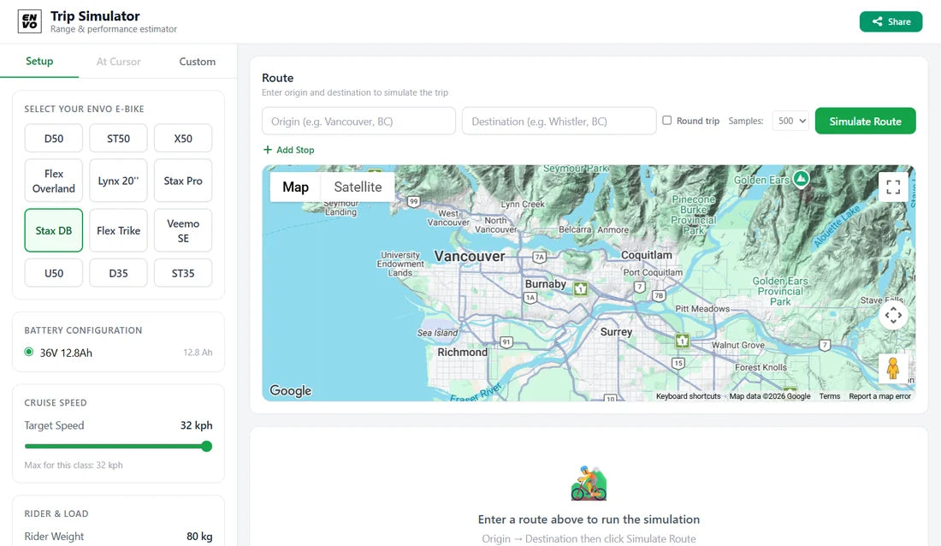The image size is (941, 546).
Task: Click the Share button
Action: click(x=891, y=21)
